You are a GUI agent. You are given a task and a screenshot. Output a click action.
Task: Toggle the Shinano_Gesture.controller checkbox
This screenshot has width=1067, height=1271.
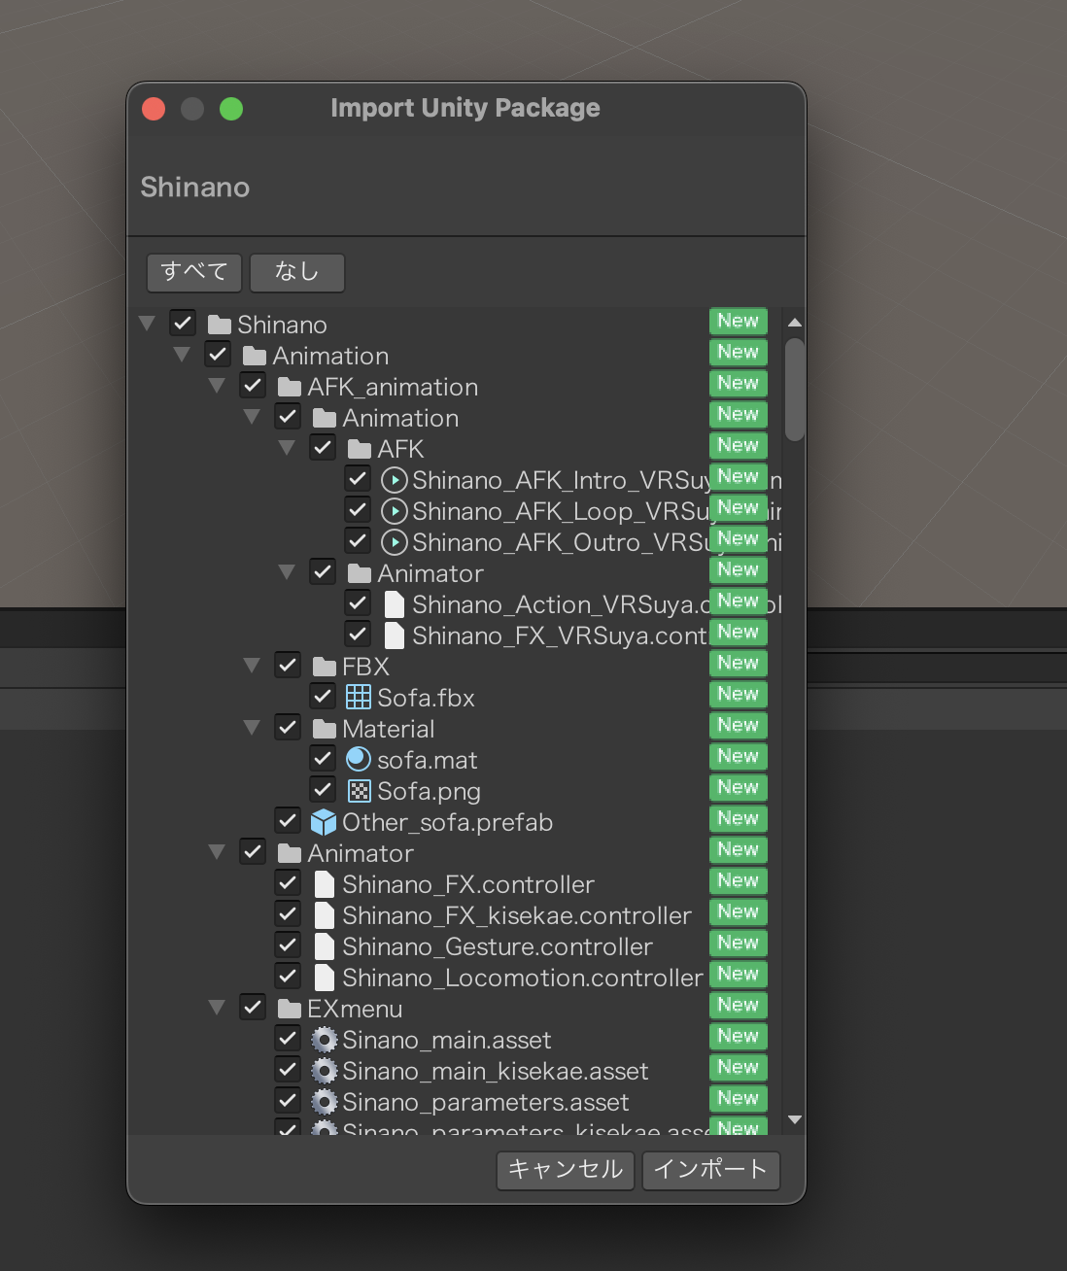coord(288,945)
